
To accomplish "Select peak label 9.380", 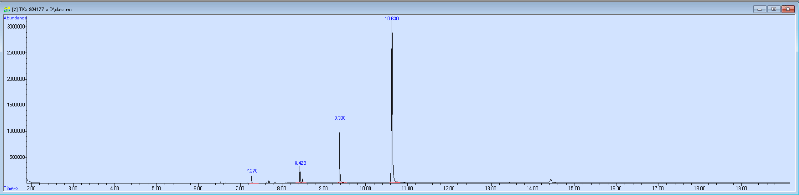I will [340, 118].
